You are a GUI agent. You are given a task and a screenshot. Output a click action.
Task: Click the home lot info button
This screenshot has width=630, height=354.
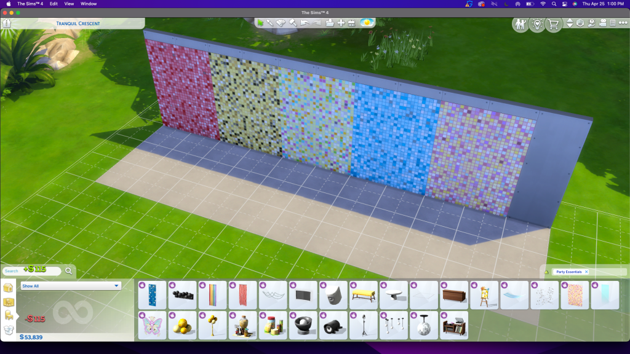coord(7,23)
